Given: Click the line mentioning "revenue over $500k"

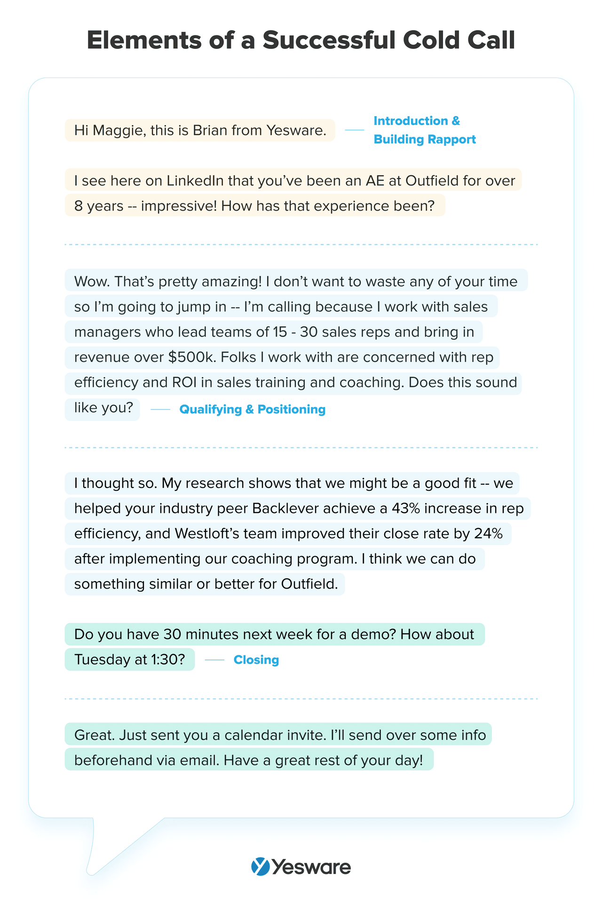Looking at the screenshot, I should point(283,357).
